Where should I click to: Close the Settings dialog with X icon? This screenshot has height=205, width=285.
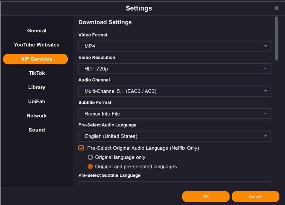click(x=276, y=8)
